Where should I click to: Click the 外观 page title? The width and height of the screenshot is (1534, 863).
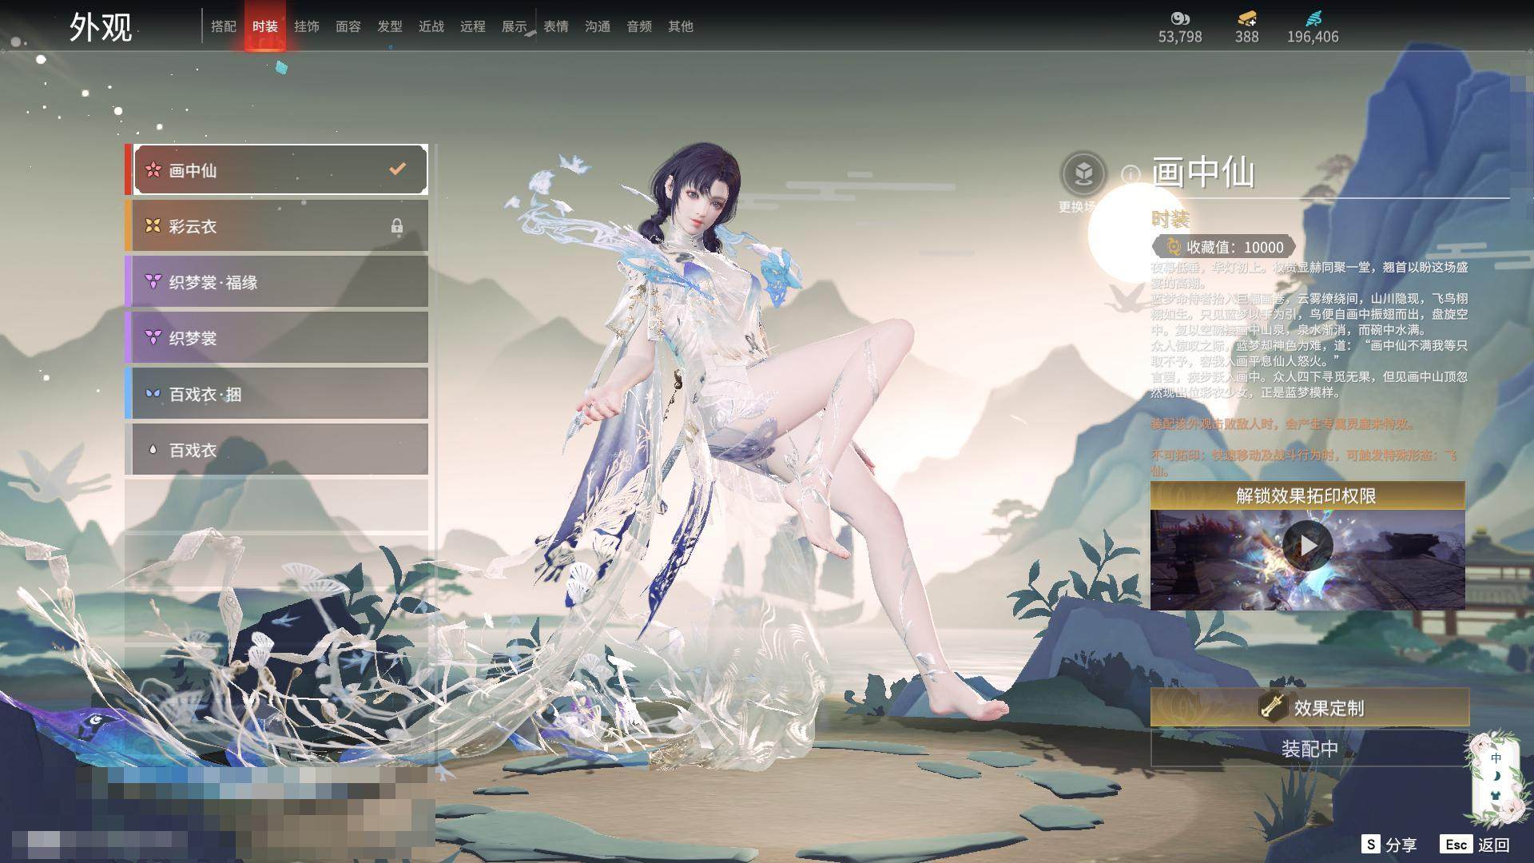point(101,27)
